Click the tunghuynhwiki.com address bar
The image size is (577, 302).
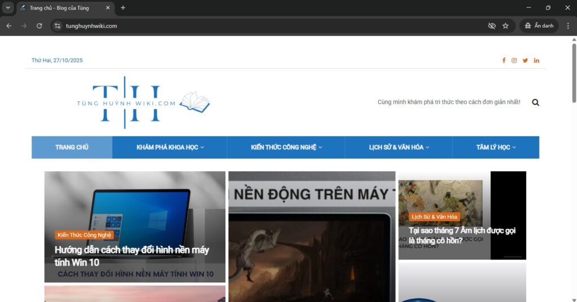(x=270, y=26)
